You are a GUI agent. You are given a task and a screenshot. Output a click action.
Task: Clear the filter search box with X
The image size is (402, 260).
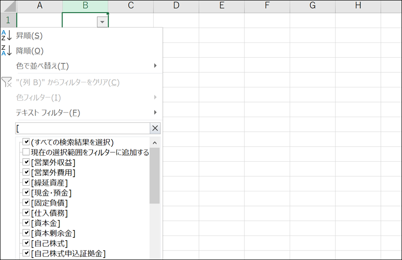[155, 128]
